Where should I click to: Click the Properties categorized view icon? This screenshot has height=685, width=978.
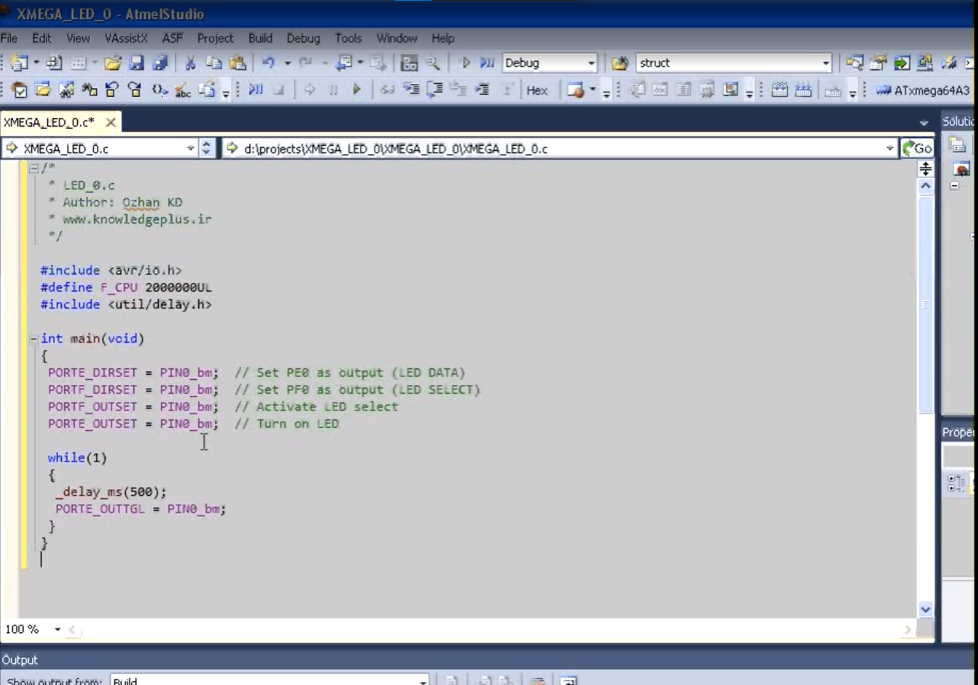[955, 482]
